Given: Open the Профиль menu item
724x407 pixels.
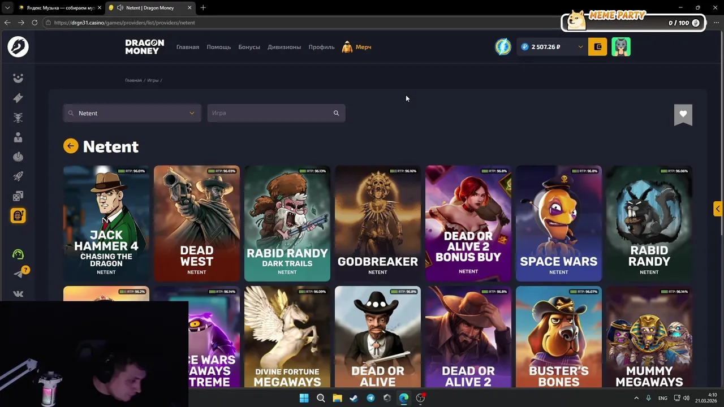Looking at the screenshot, I should click(x=321, y=47).
